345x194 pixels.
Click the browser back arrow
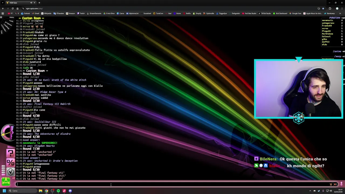point(3,8)
